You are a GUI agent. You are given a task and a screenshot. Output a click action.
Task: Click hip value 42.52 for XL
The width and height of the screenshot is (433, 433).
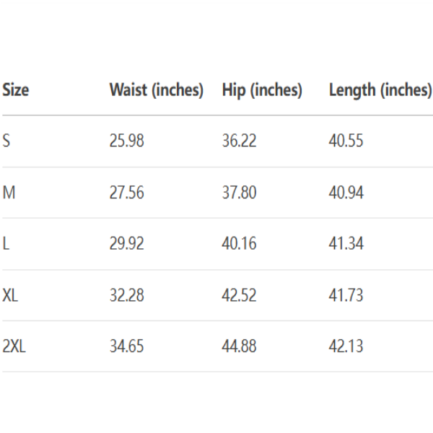[239, 295]
